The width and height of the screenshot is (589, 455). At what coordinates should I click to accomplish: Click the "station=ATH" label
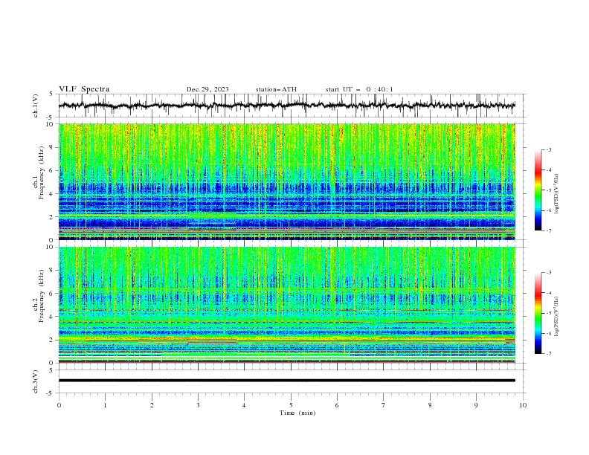pyautogui.click(x=276, y=89)
